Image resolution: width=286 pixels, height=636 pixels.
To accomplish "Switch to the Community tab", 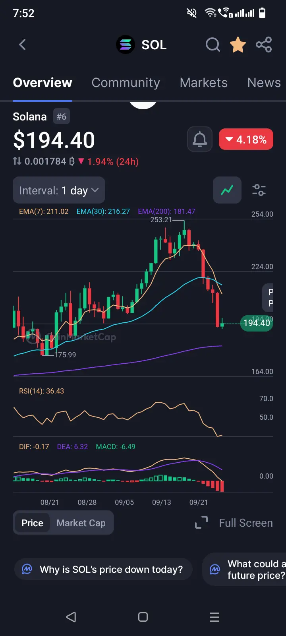I will click(126, 83).
